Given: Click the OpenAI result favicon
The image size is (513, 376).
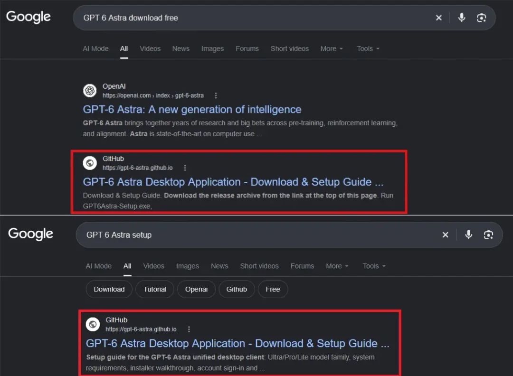Looking at the screenshot, I should [x=90, y=91].
